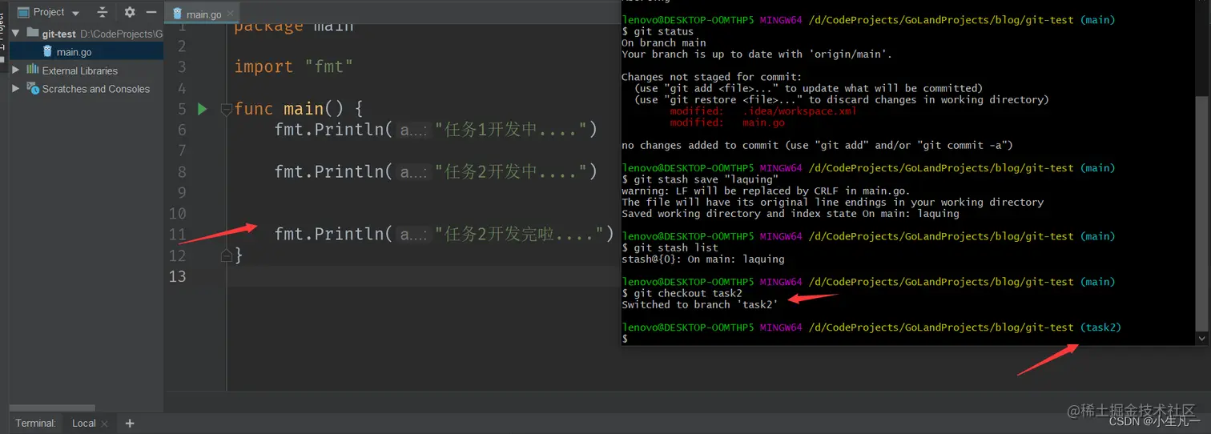Viewport: 1211px width, 434px height.
Task: Click the "任务1开发中...." string in code
Action: tap(512, 130)
